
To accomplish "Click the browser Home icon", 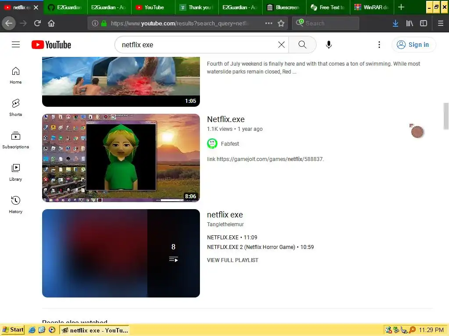I will click(51, 24).
